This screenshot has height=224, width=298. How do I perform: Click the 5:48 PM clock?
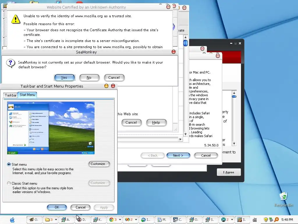coord(287,220)
